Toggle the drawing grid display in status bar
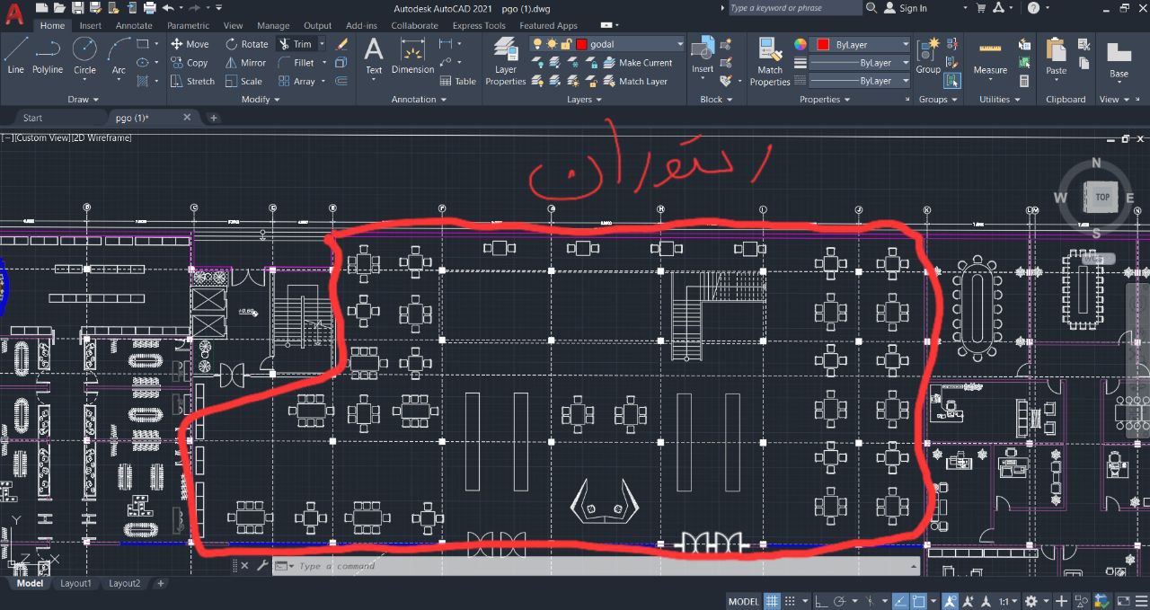 click(772, 601)
